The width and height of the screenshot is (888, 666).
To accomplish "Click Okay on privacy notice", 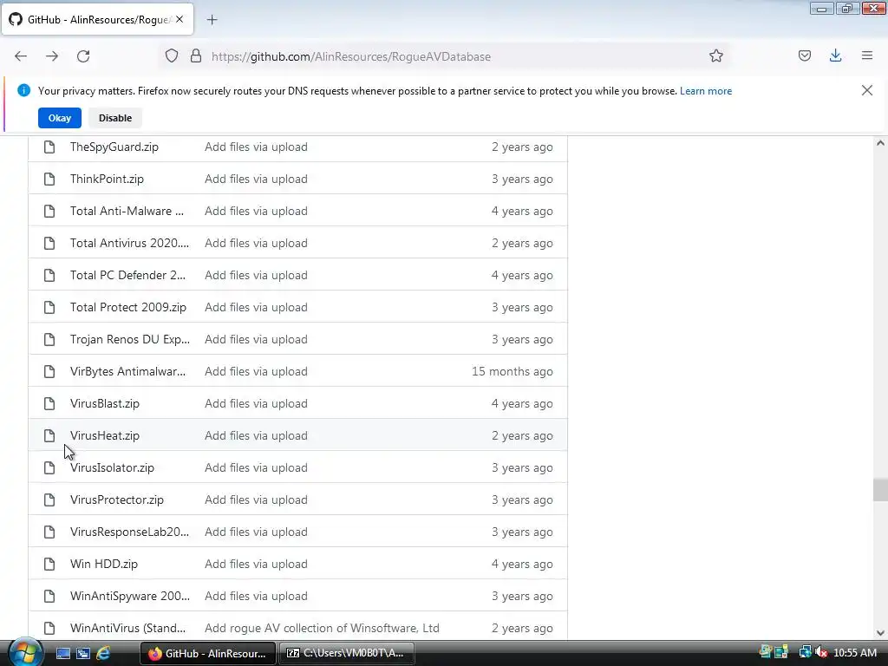I will pyautogui.click(x=60, y=118).
